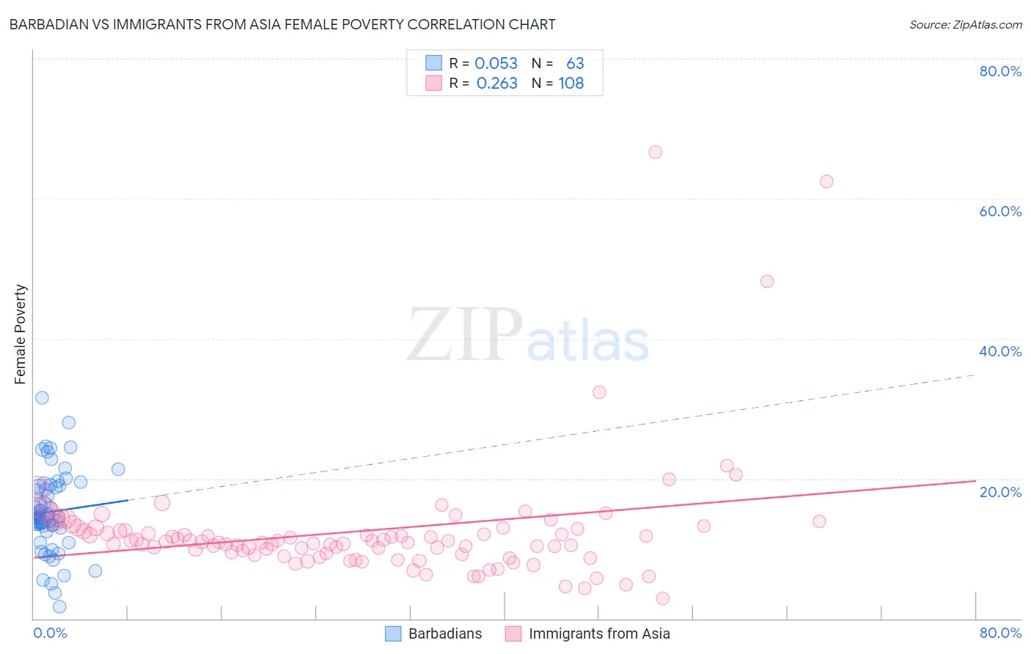Click the pink Immigrants from Asia legend swatch

pyautogui.click(x=513, y=633)
